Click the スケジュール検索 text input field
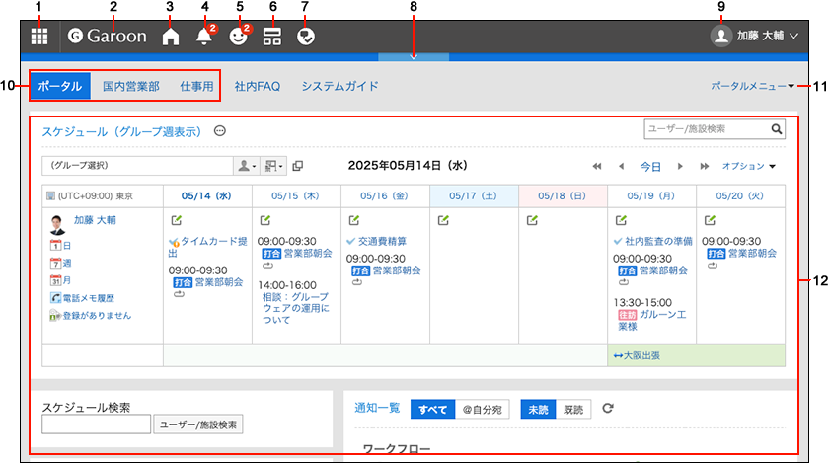This screenshot has height=463, width=829. point(96,424)
